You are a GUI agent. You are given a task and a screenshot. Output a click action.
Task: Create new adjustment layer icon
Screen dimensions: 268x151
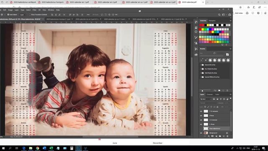[x=216, y=136]
